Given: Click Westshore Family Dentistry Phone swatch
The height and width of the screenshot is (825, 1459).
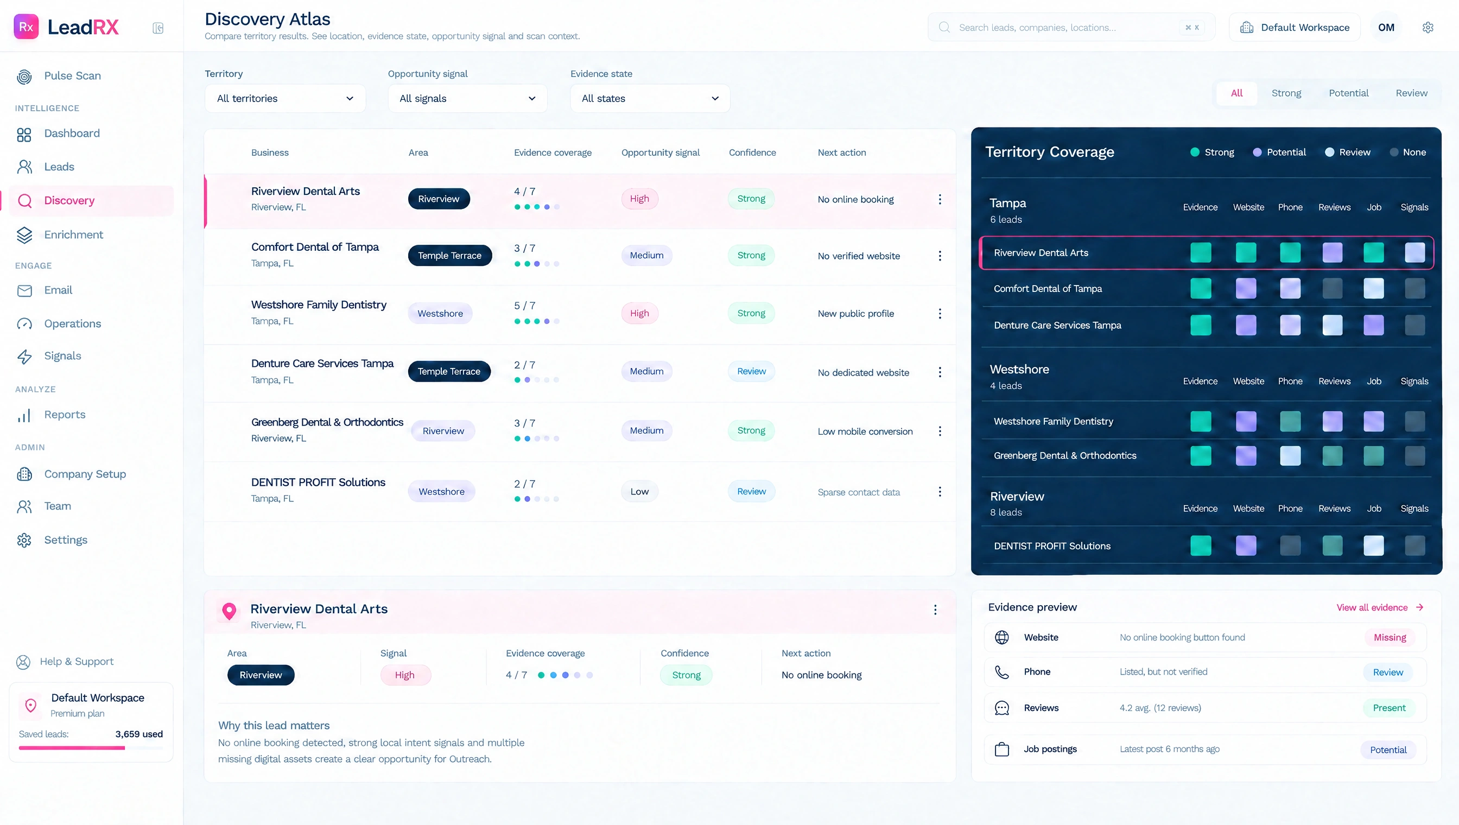Looking at the screenshot, I should (1290, 422).
